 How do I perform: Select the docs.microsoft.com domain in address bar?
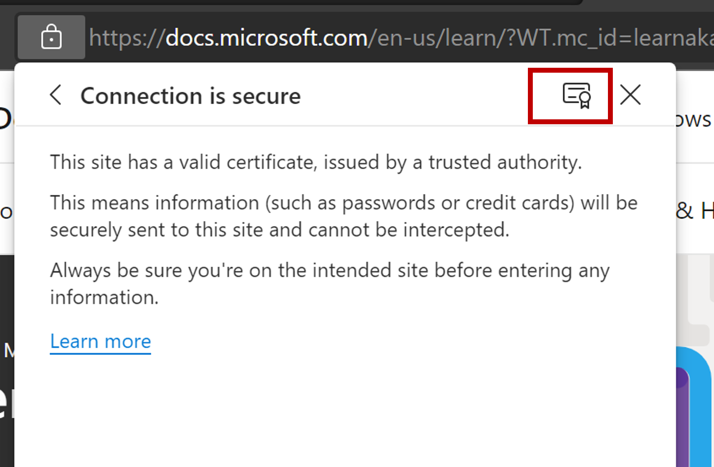[267, 38]
